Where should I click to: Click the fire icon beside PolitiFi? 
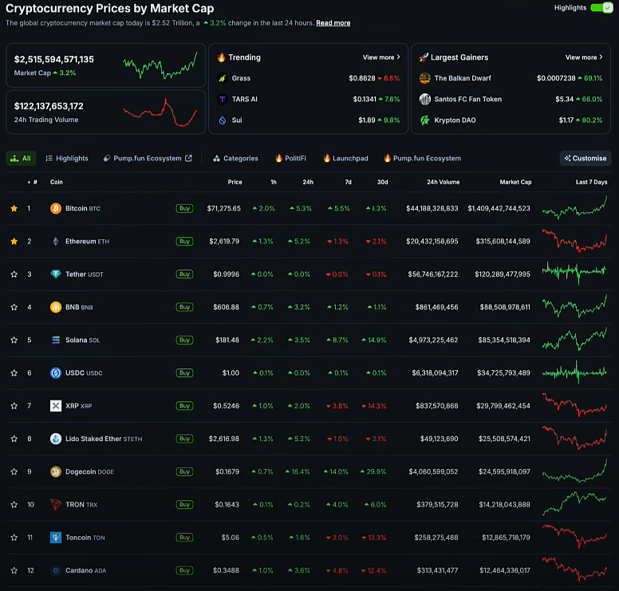tap(278, 158)
